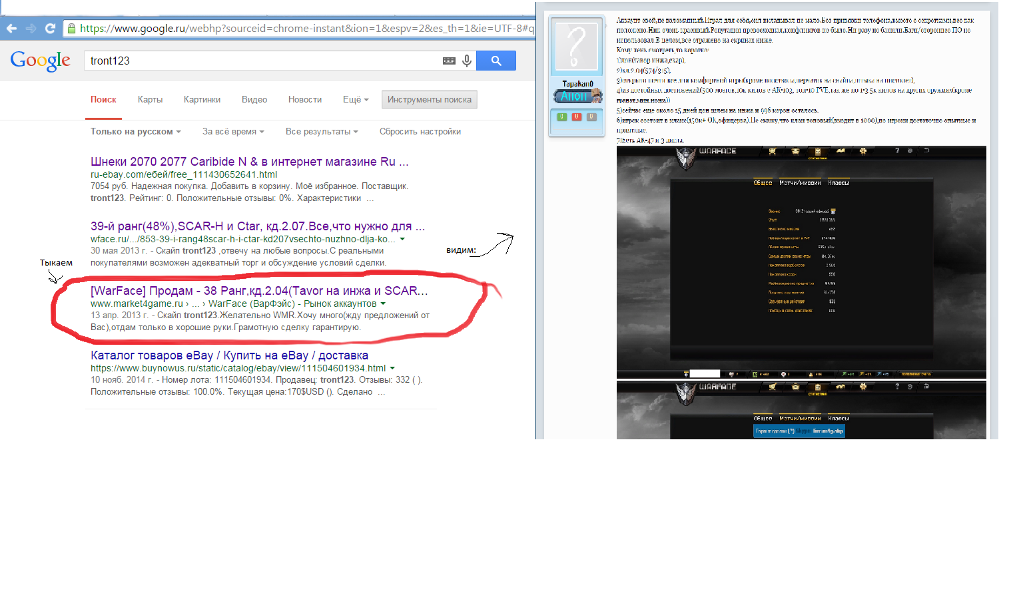Screen dimensions: 1023x611
Task: Go back with the browser back arrow
Action: pyautogui.click(x=11, y=29)
